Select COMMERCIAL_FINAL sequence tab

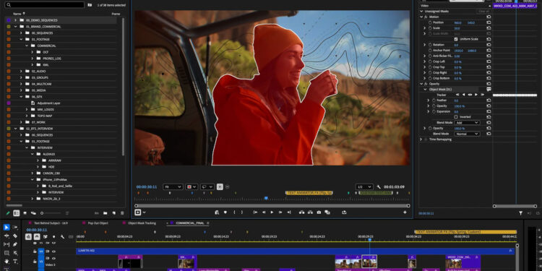click(x=190, y=223)
